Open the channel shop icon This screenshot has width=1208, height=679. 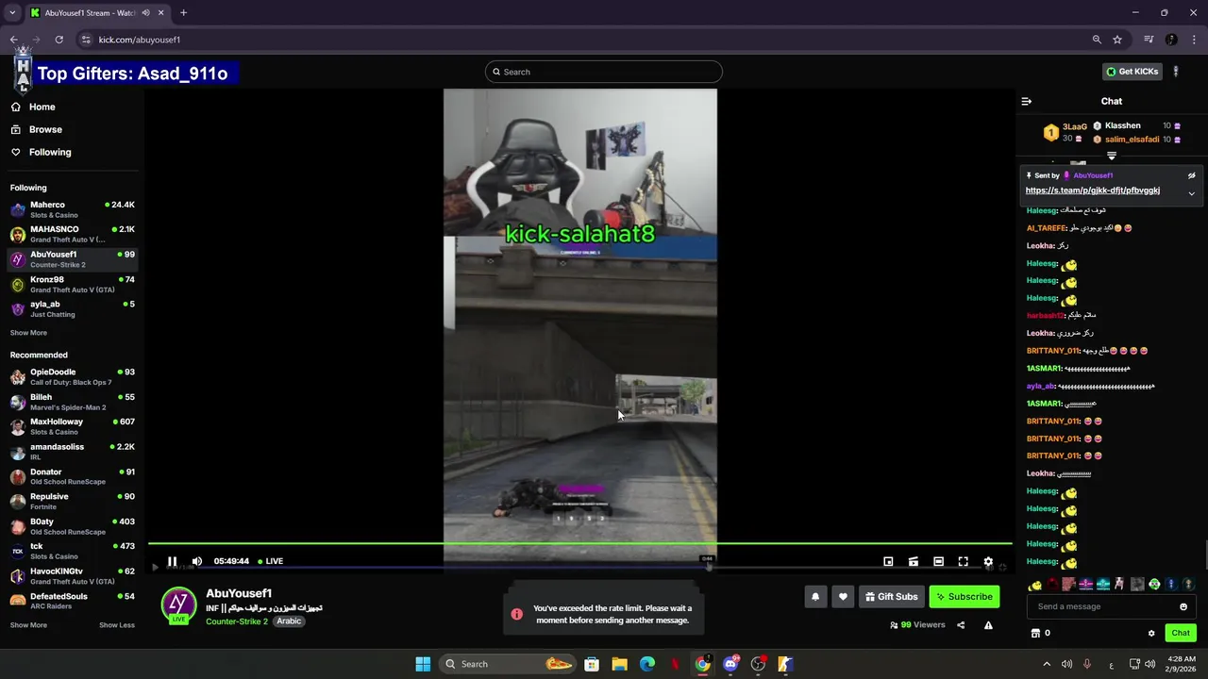[x=1035, y=633]
